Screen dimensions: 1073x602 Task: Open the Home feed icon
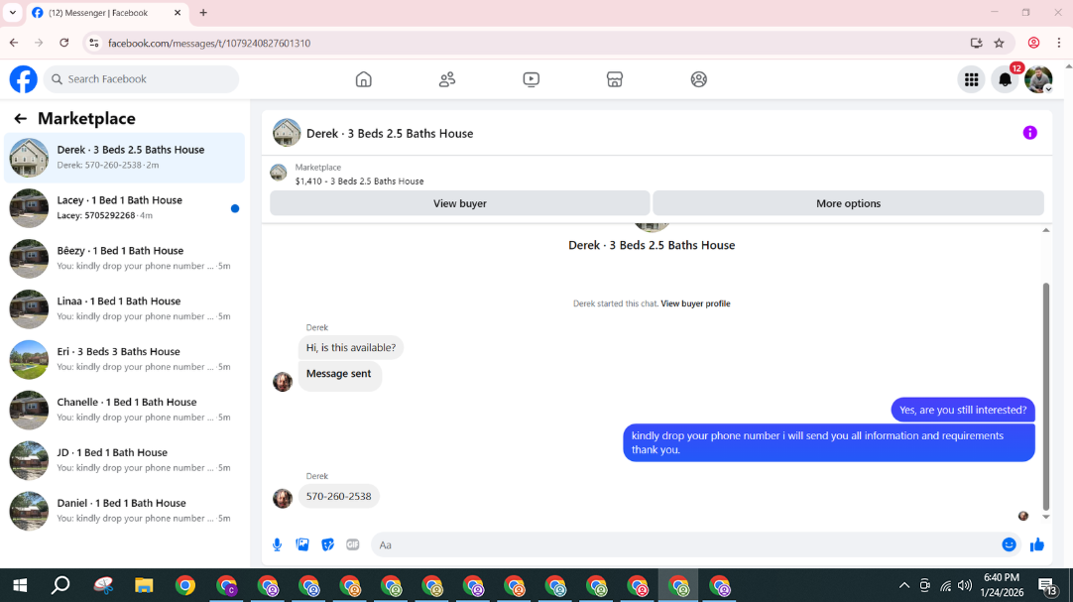click(x=363, y=79)
